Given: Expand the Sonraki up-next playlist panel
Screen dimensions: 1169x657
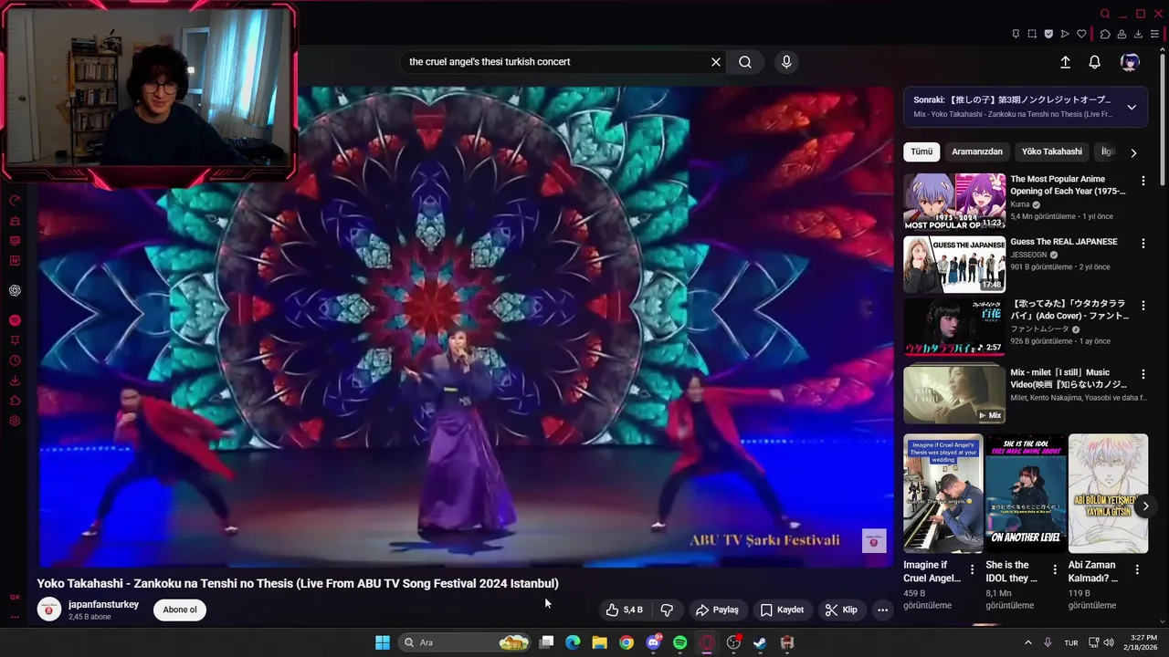Looking at the screenshot, I should pos(1132,107).
